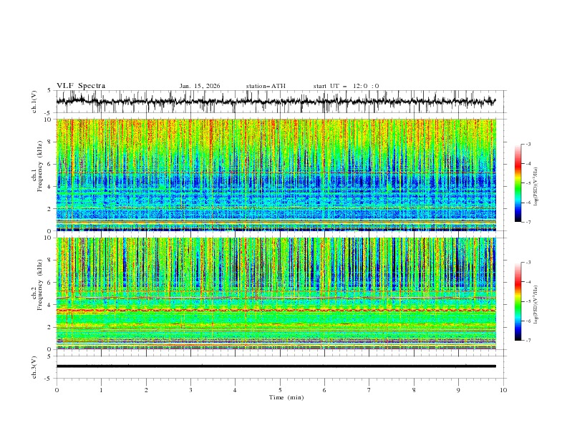Click the "start UT = 12:0 :0" text
The height and width of the screenshot is (438, 567).
[346, 86]
